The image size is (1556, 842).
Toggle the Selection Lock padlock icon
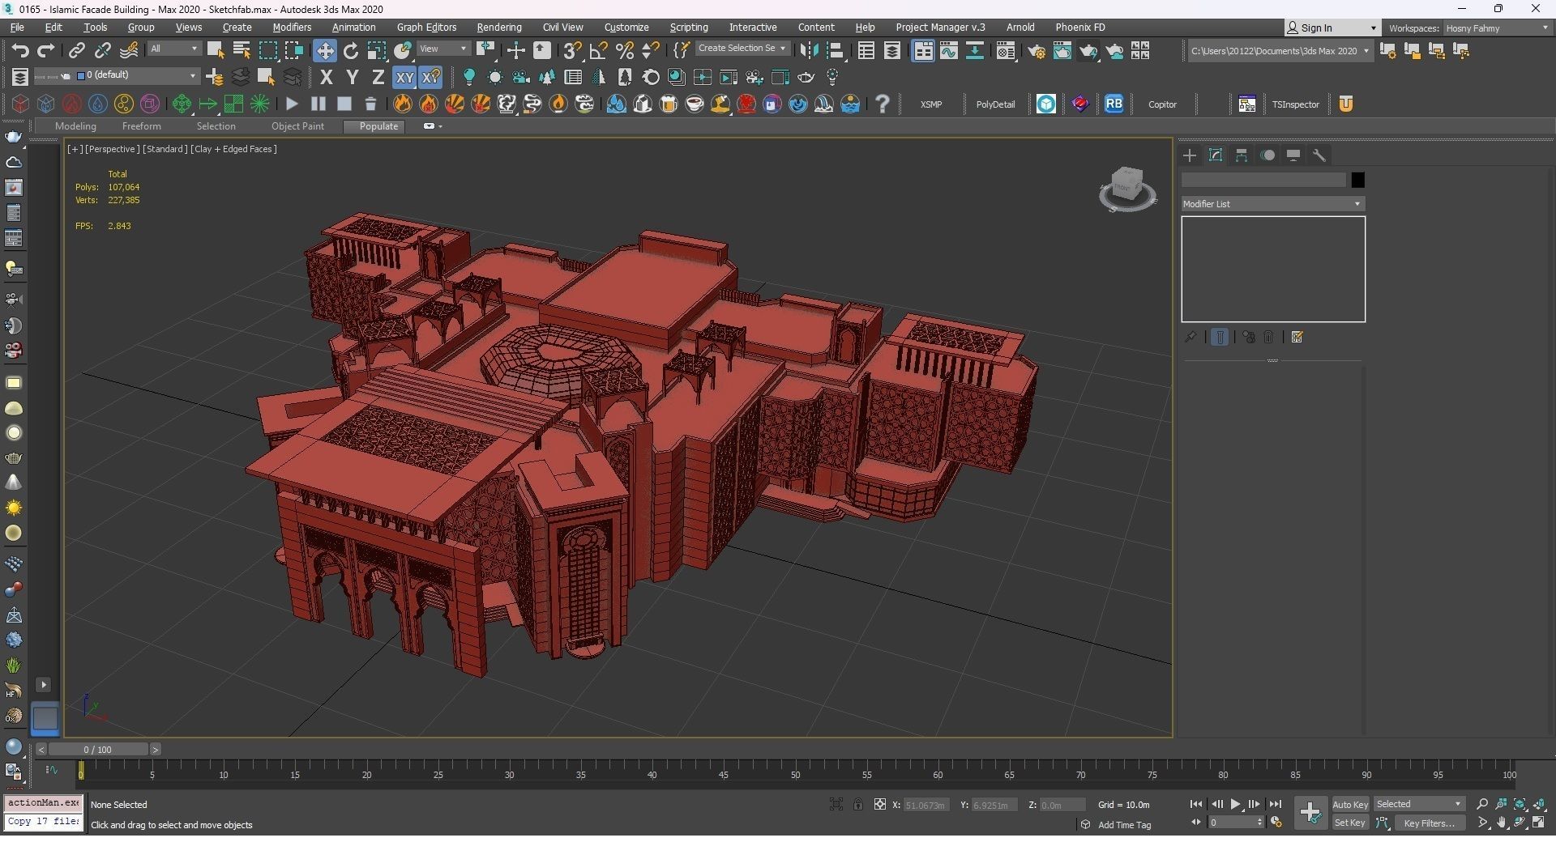coord(857,804)
